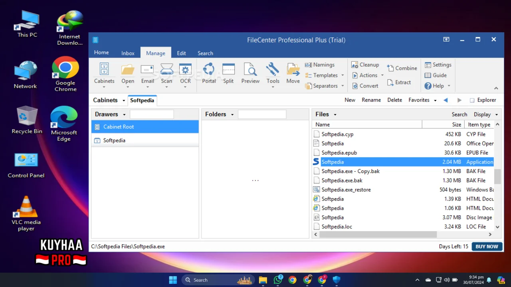This screenshot has width=511, height=287.
Task: Expand the Separators dropdown
Action: pyautogui.click(x=342, y=86)
